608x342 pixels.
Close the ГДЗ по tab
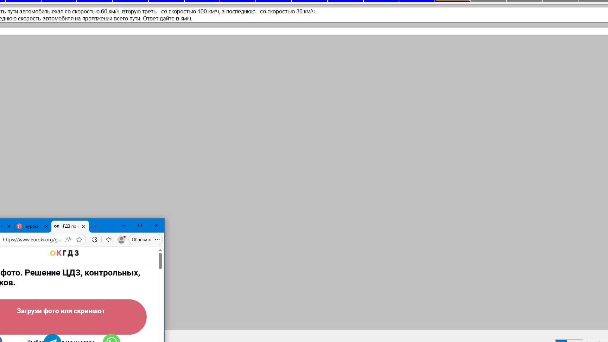point(83,226)
